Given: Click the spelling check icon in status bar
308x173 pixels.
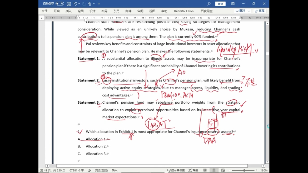Looking at the screenshot, I should tap(90, 170).
